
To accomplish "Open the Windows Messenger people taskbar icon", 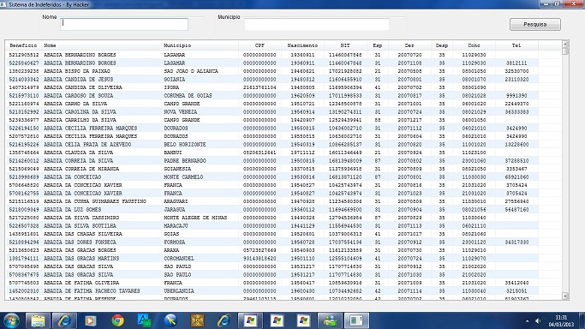I will pyautogui.click(x=330, y=320).
